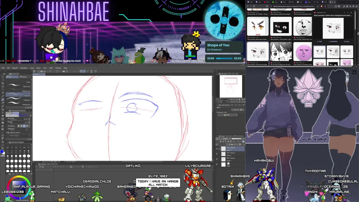Viewport: 359px width, 202px height.
Task: Select the Balloon tool
Action: point(3,145)
